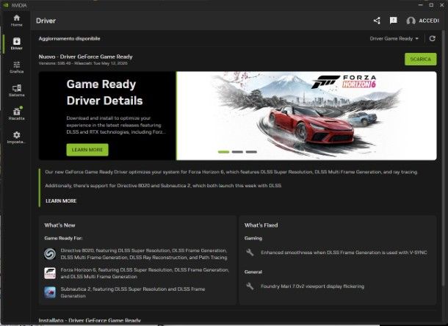Click the Directive 8020 game icon
448x326 pixels.
[x=50, y=254]
